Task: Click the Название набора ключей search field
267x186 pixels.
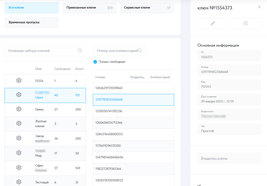Action: tap(42, 51)
